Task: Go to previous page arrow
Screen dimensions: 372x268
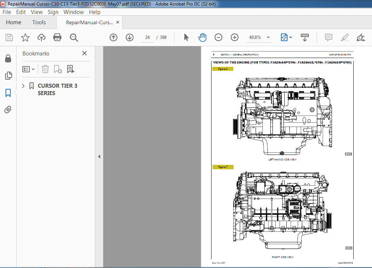Action: [113, 37]
